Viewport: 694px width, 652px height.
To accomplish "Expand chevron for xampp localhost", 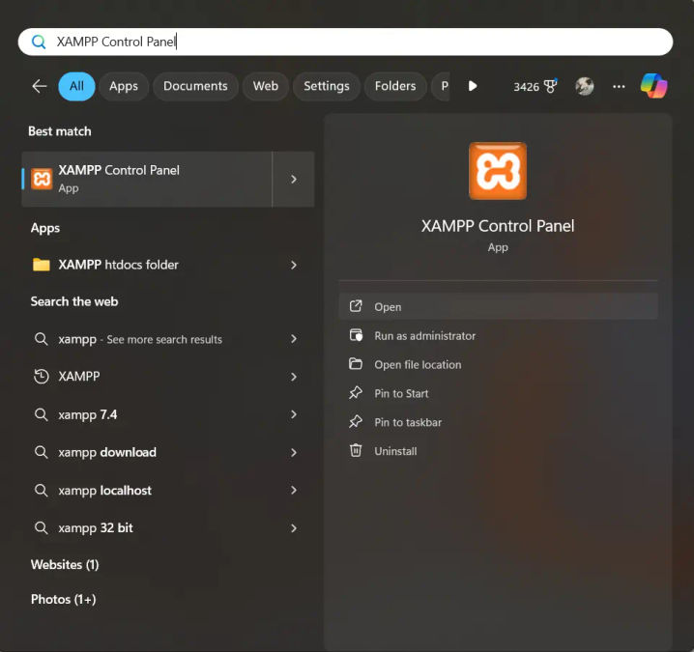I will 294,490.
